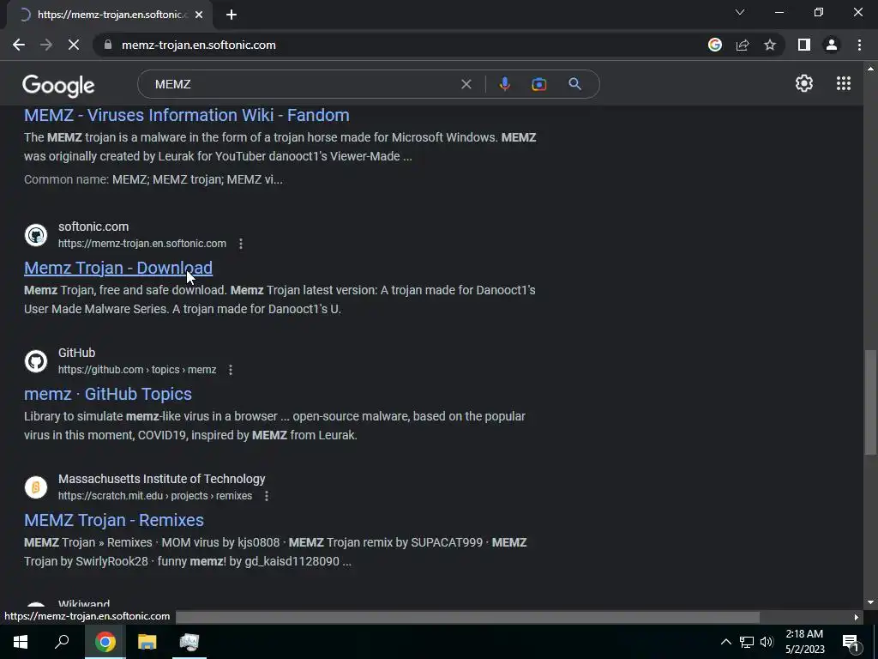
Task: Toggle the browser side panel
Action: click(x=804, y=45)
